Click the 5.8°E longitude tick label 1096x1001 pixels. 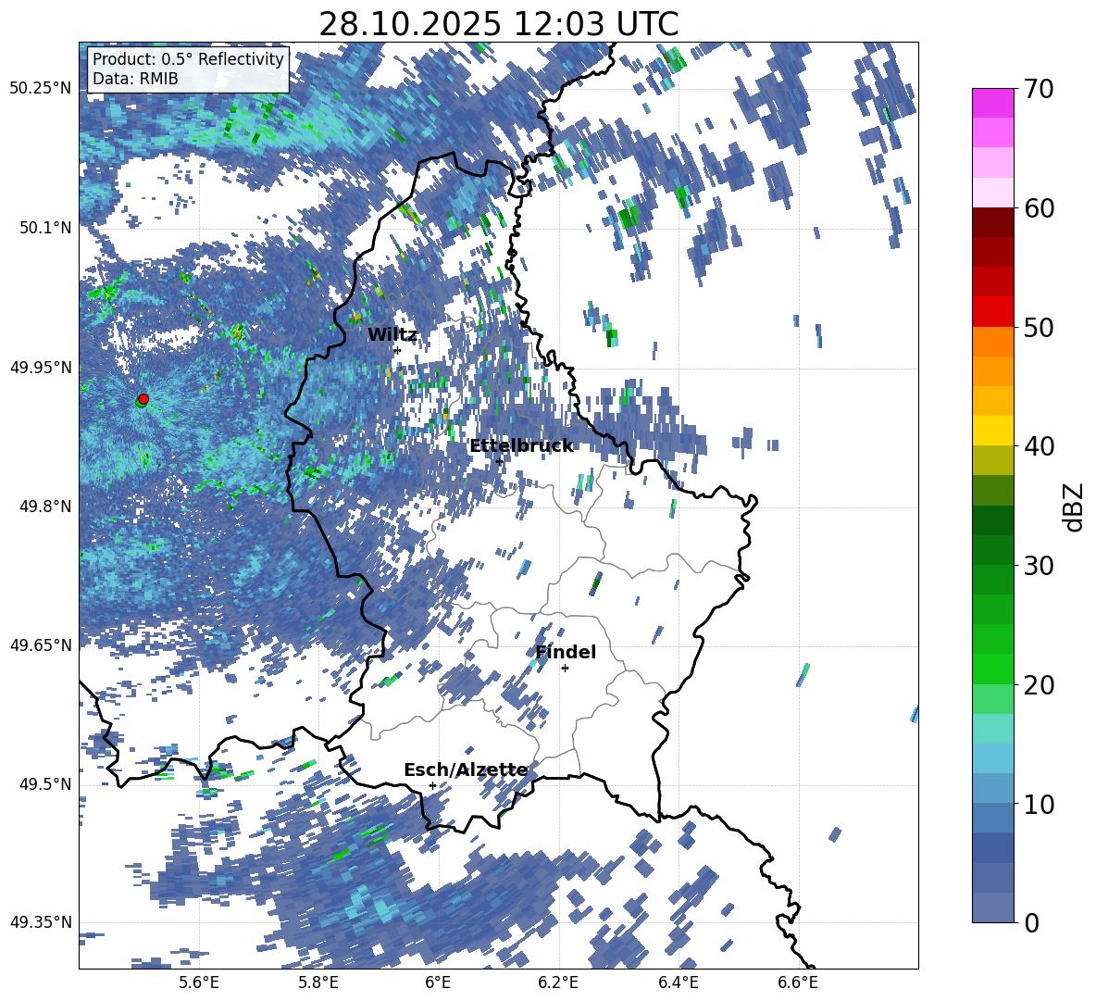tap(318, 982)
